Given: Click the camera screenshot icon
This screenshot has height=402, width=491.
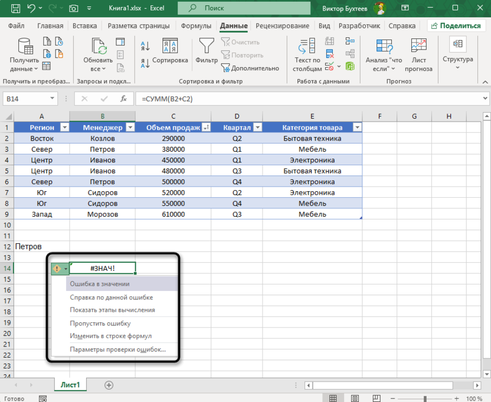Looking at the screenshot, I should [x=74, y=9].
